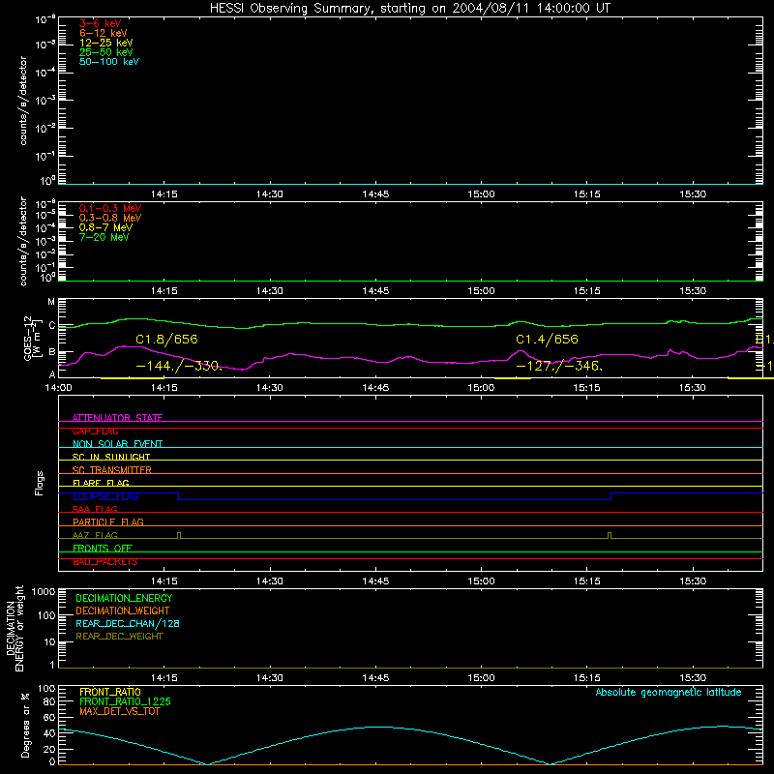This screenshot has width=774, height=774.
Task: Click the M class label on GOES axis
Action: pos(51,302)
